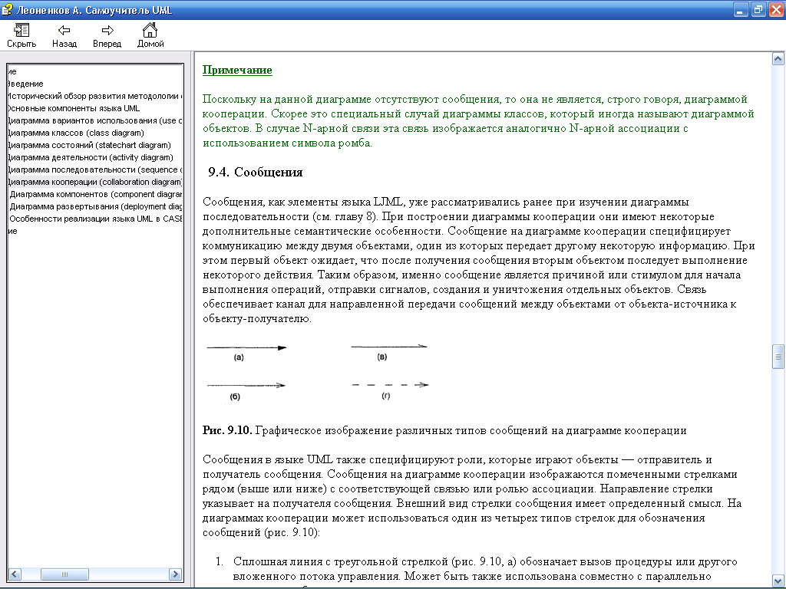This screenshot has width=786, height=589.
Task: Click the down arrow of page vertical scrollbar
Action: coord(778,581)
